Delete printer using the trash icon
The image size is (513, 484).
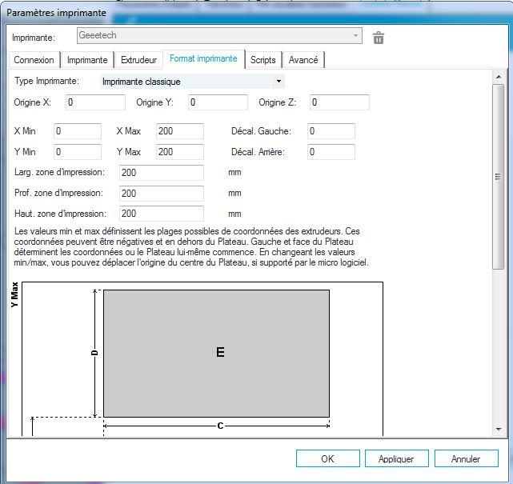(379, 38)
